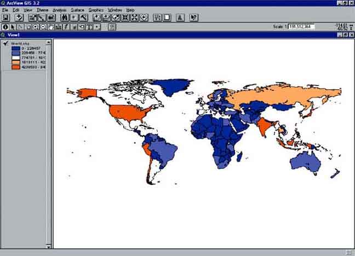Click the binoculars Find icon
Viewport: 355px width, 256px height.
(x=64, y=18)
